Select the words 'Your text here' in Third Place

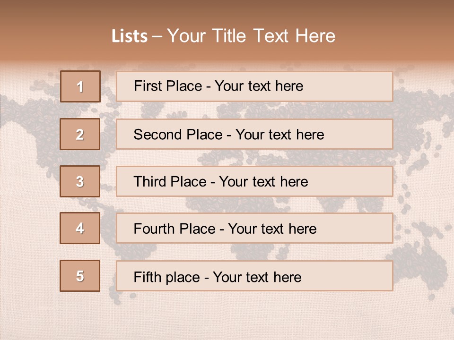(x=263, y=182)
